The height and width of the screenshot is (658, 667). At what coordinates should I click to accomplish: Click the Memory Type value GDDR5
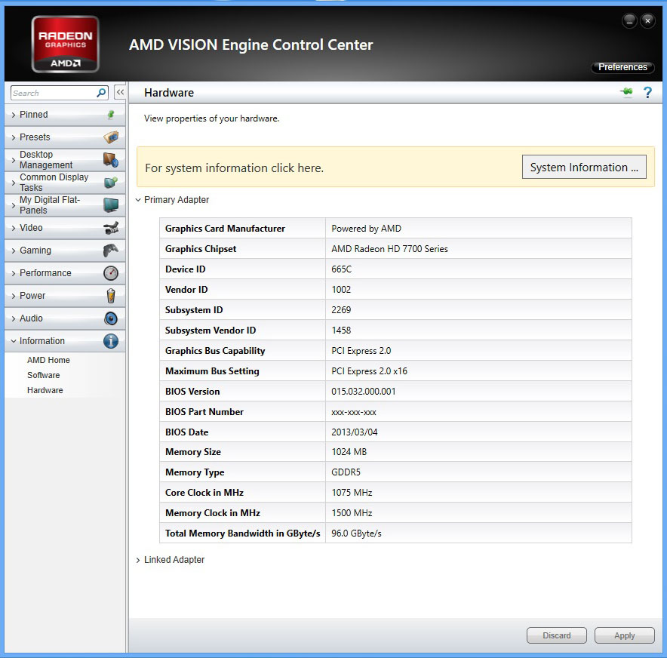coord(346,472)
